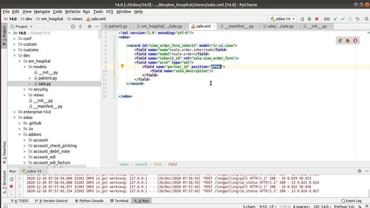Click the locate file target icon in Project panel
370x208 pixels.
tap(73, 27)
